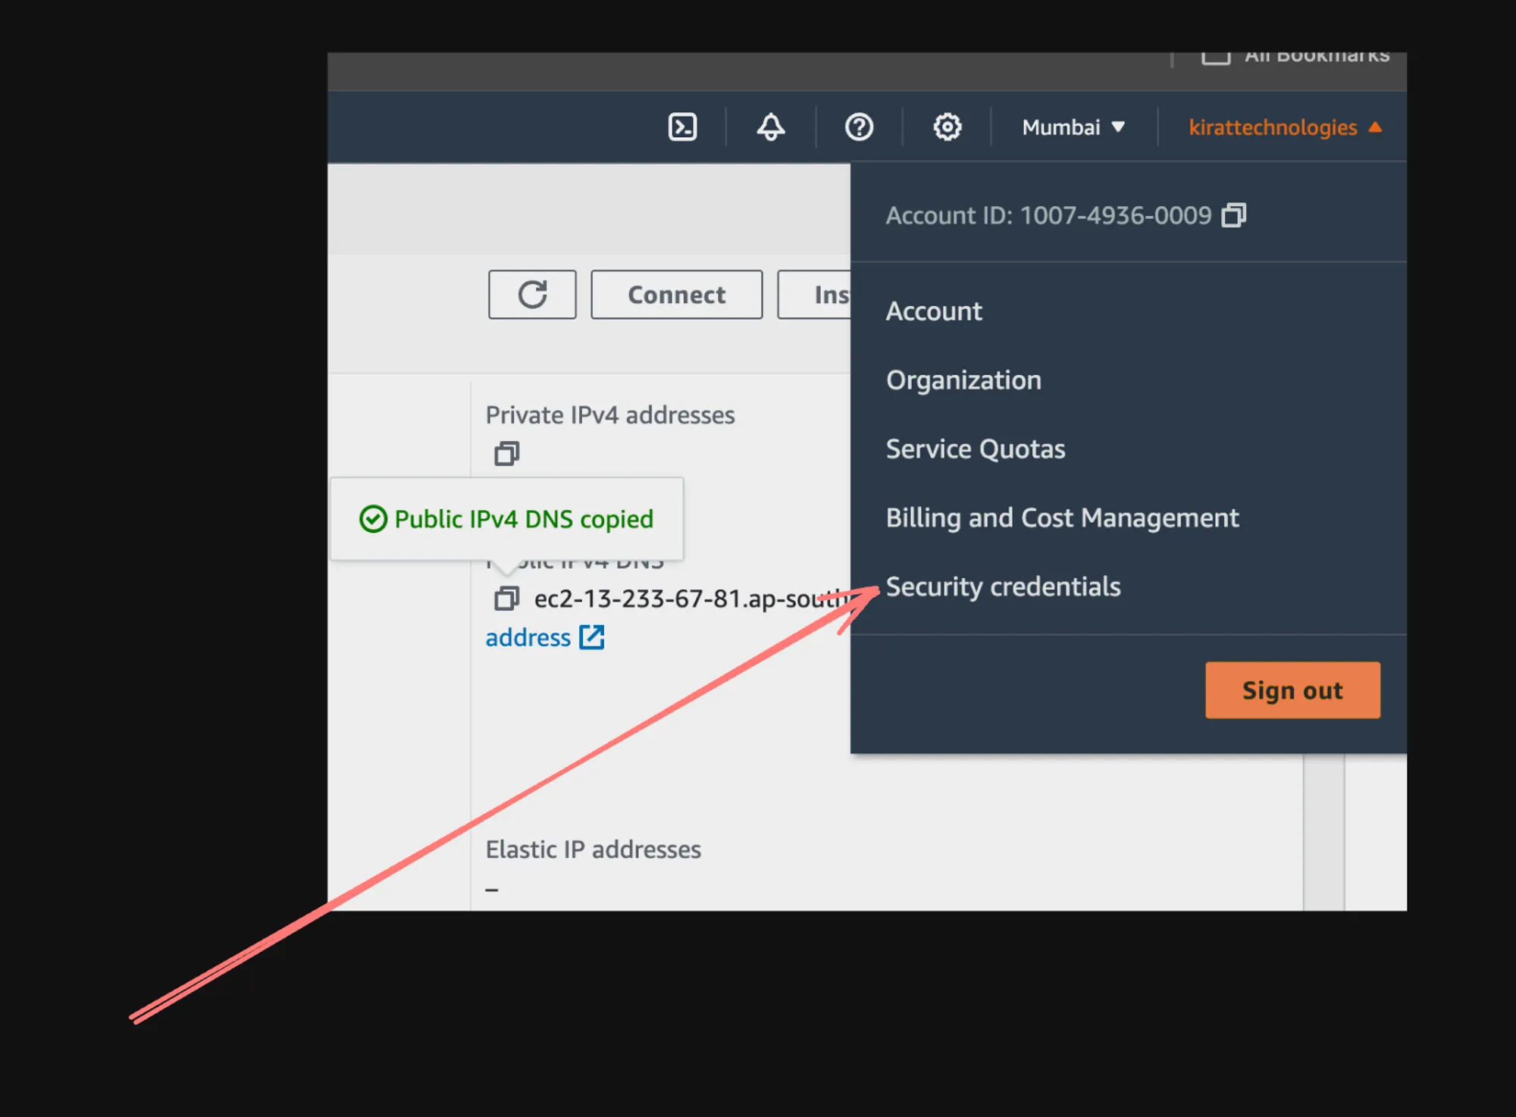Copy the Private IPv4 address icon
The image size is (1516, 1117).
point(506,454)
